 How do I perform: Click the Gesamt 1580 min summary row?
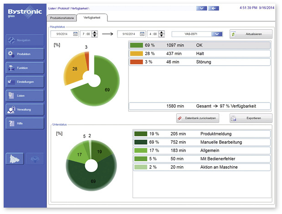[x=200, y=106]
